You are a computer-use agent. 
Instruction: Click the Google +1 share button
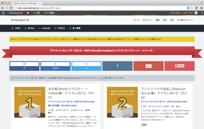149,66
